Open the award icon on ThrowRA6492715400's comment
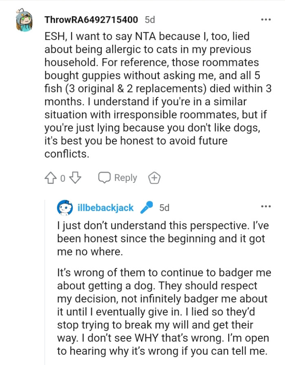Viewport: 285px width, 365px height. tap(154, 178)
